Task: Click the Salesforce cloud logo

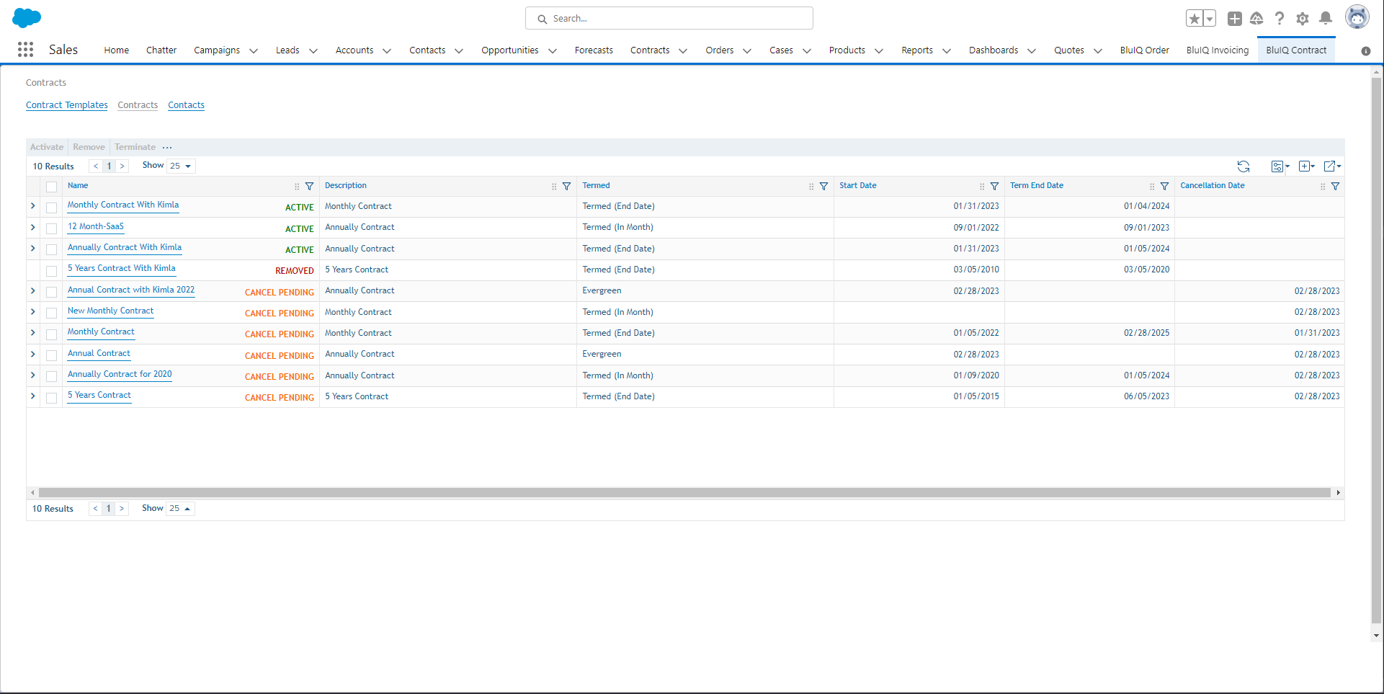Action: point(27,18)
